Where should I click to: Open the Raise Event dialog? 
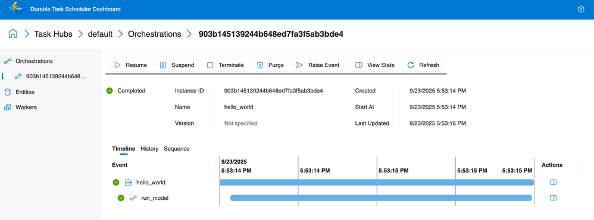click(x=317, y=65)
